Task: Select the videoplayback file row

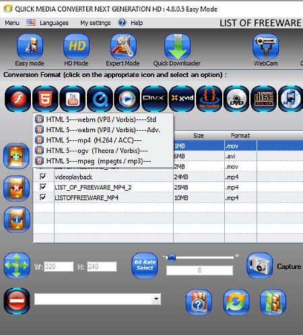Action: tap(168, 177)
